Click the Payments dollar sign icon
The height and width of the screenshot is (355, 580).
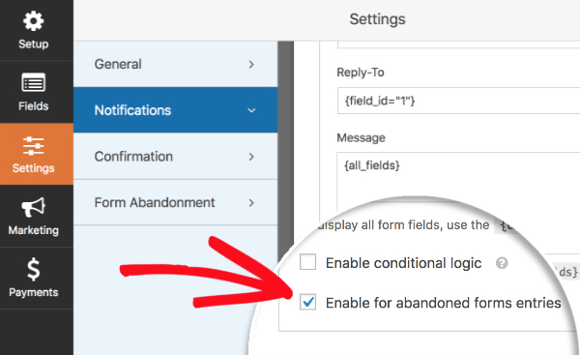pyautogui.click(x=33, y=269)
